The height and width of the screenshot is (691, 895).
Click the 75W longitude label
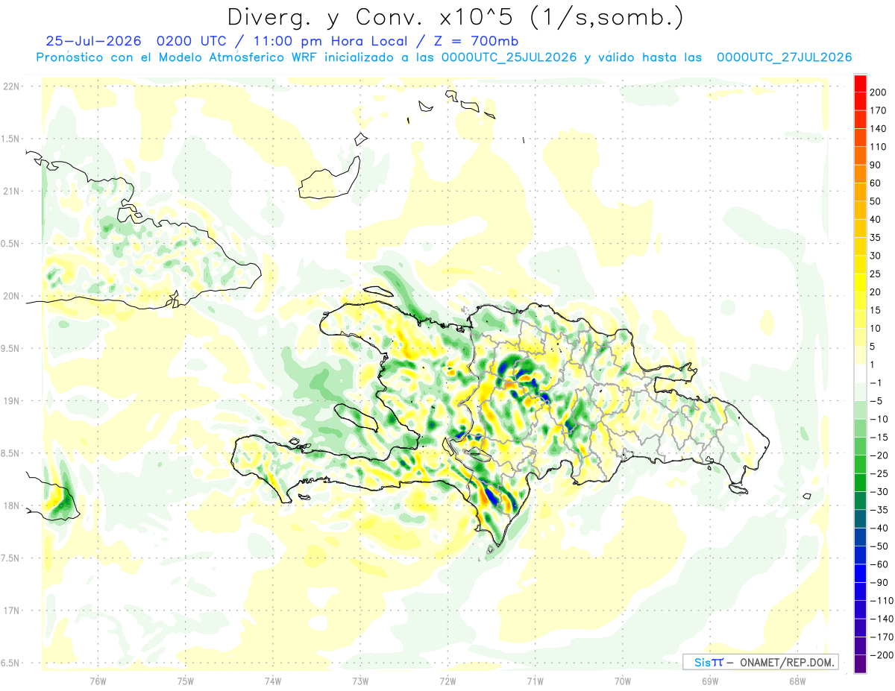186,681
